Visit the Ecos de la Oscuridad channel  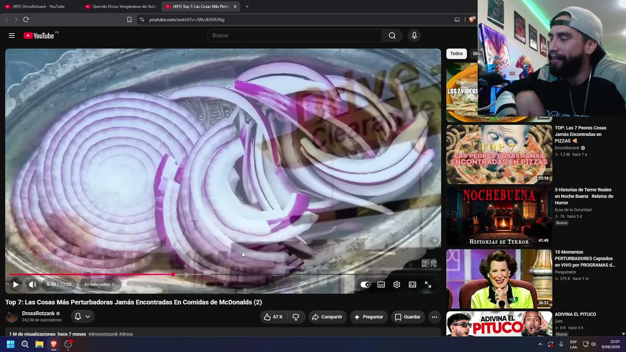(573, 210)
